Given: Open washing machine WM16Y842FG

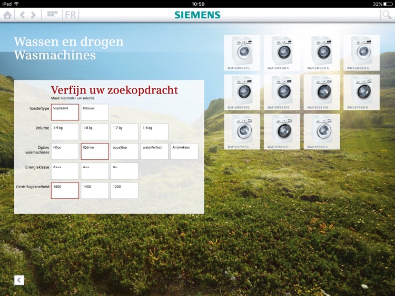Looking at the screenshot, I should coord(282,131).
